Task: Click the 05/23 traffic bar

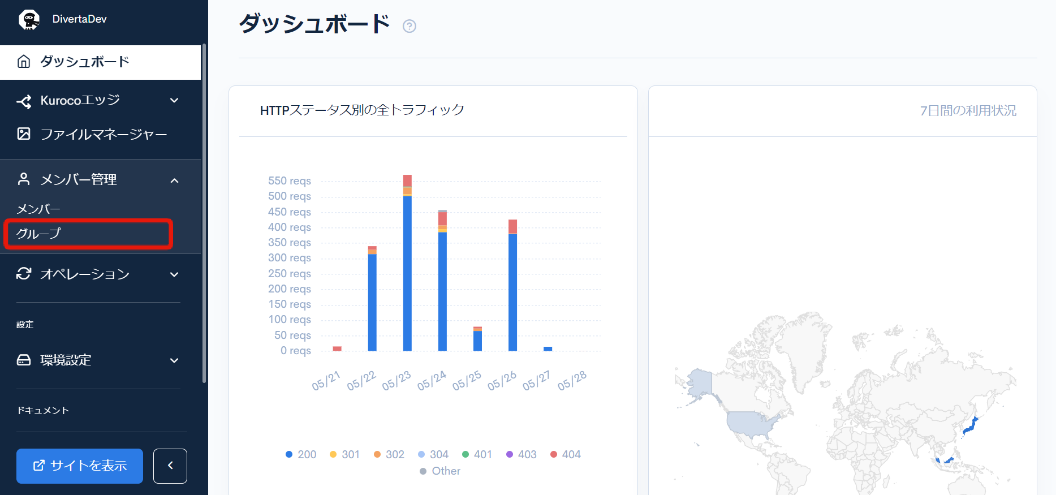Action: pyautogui.click(x=407, y=263)
